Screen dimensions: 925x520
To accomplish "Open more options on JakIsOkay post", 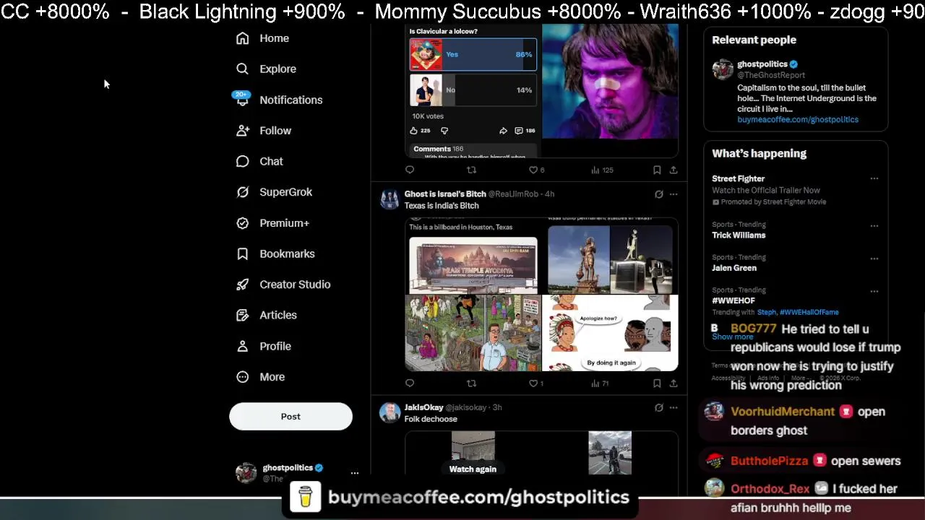I will pyautogui.click(x=674, y=408).
